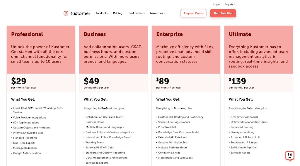Expand the Resources dropdown chevron
Viewport: 300px width, 166px height.
click(165, 13)
